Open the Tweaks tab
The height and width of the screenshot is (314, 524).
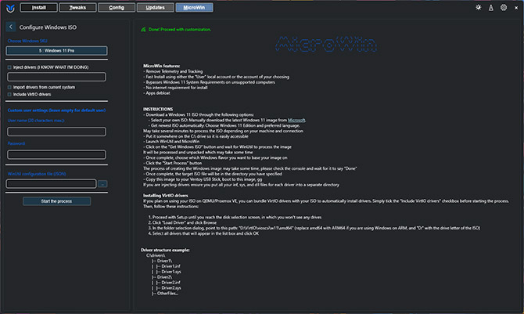78,8
